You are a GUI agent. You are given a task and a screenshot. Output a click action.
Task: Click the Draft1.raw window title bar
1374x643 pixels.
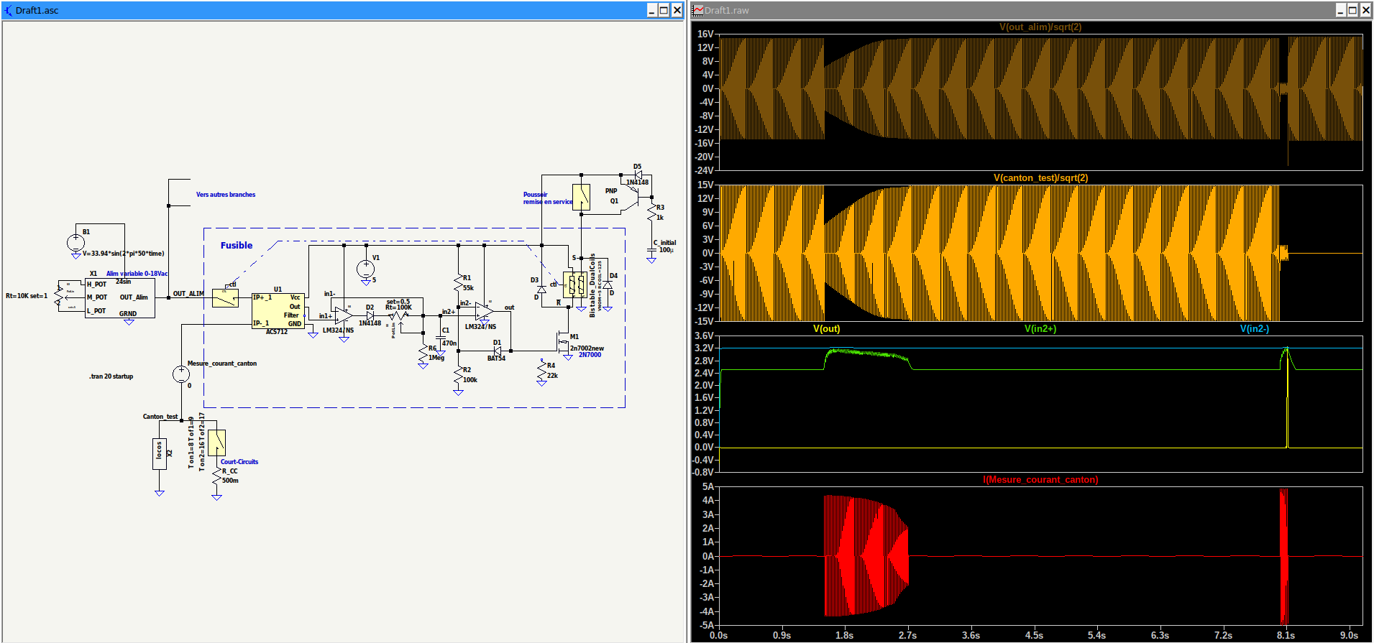pyautogui.click(x=1007, y=10)
